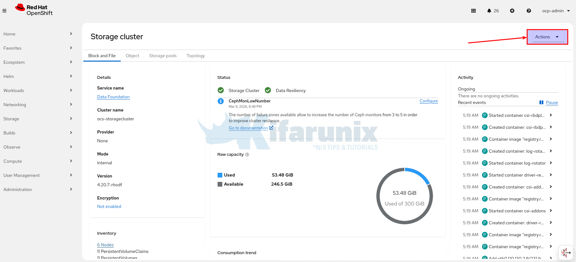Viewport: 576px width, 262px height.
Task: Click pod icon for Started container driver-re event
Action: [x=485, y=175]
